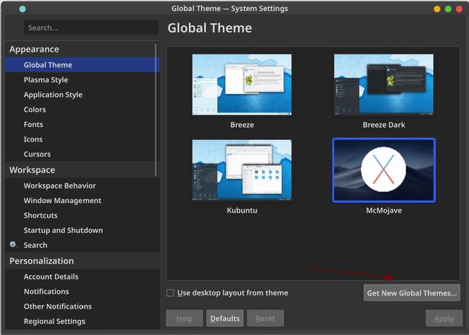Focus the settings Search field

pos(91,28)
